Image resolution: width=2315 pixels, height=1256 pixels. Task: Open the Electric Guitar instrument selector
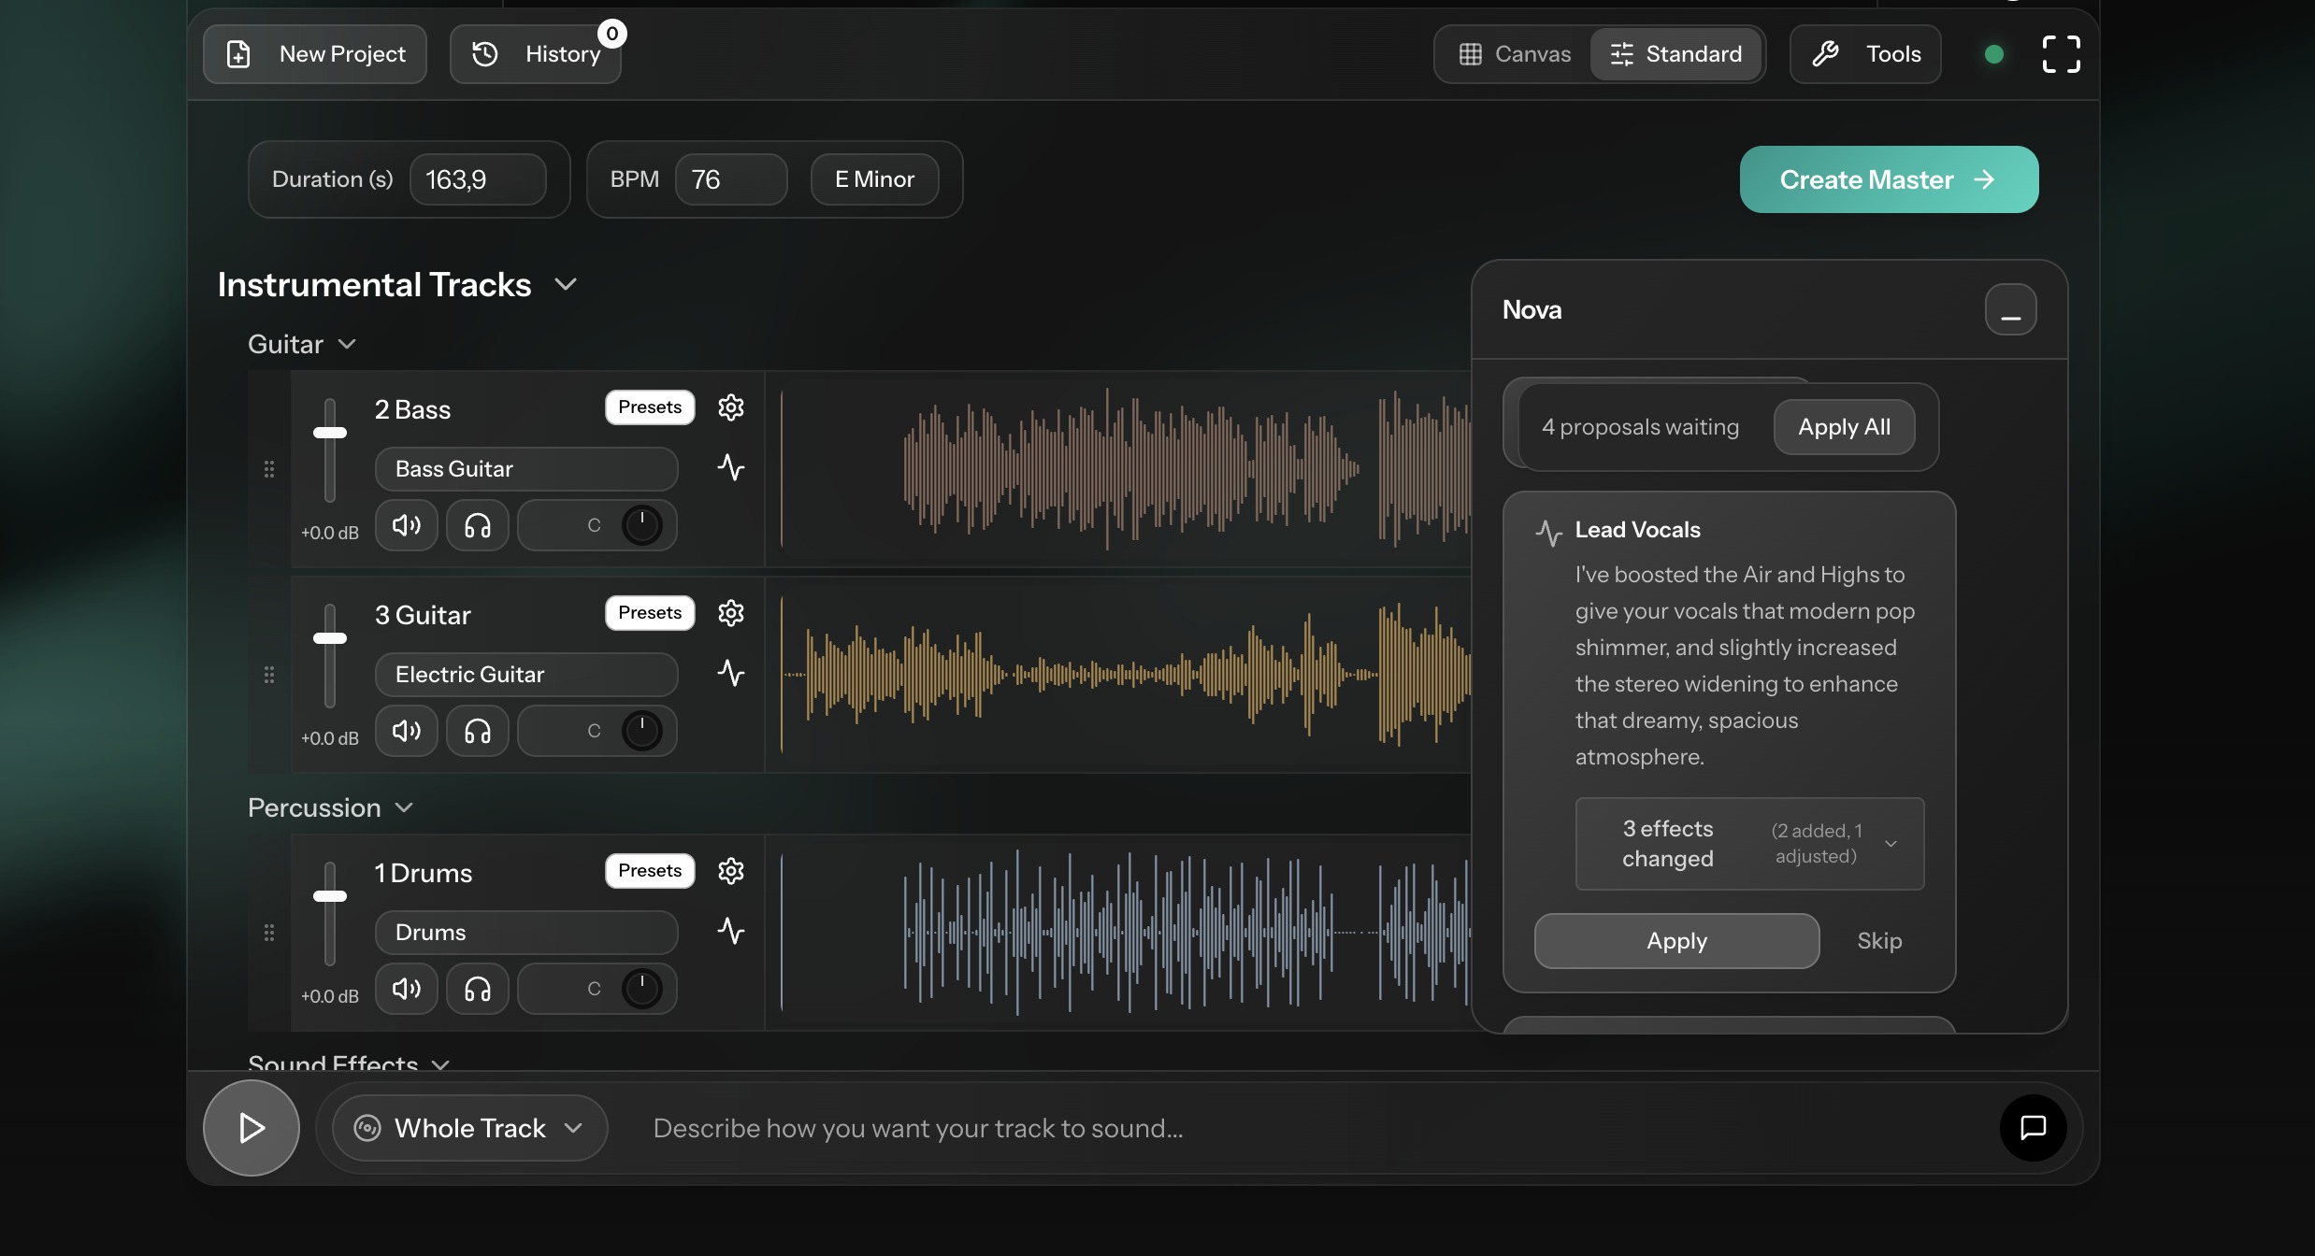tap(526, 675)
